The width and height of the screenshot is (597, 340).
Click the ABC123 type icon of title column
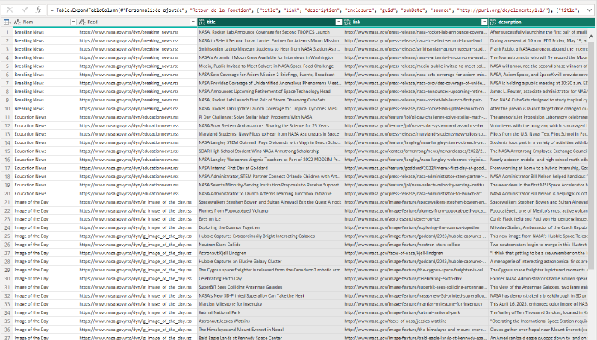[x=201, y=22]
